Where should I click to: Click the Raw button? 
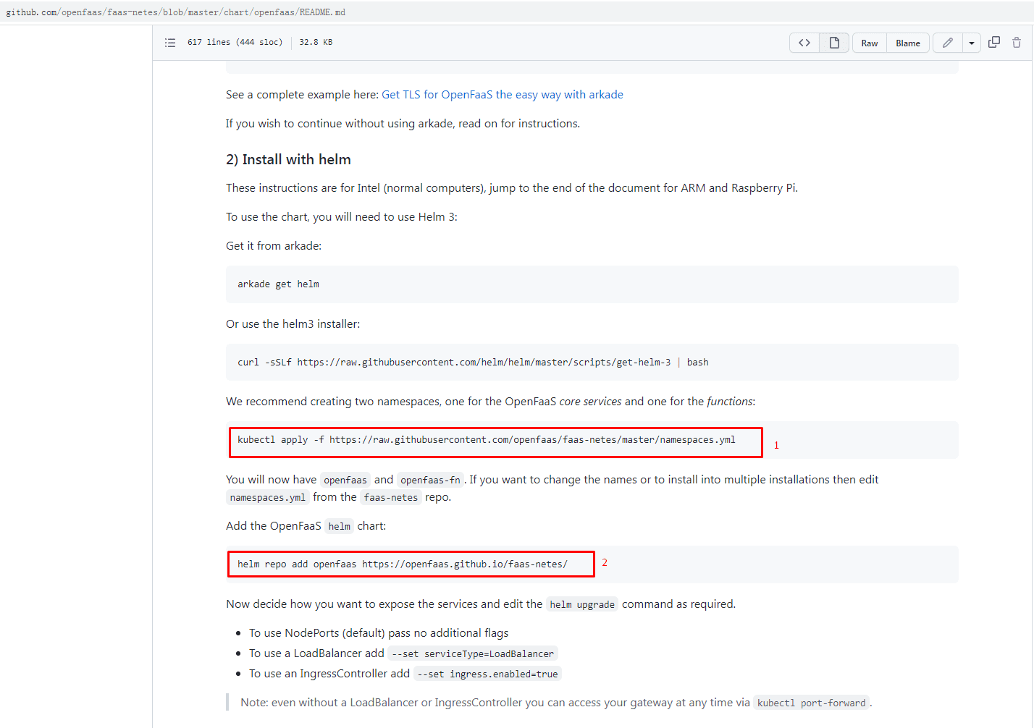coord(870,43)
